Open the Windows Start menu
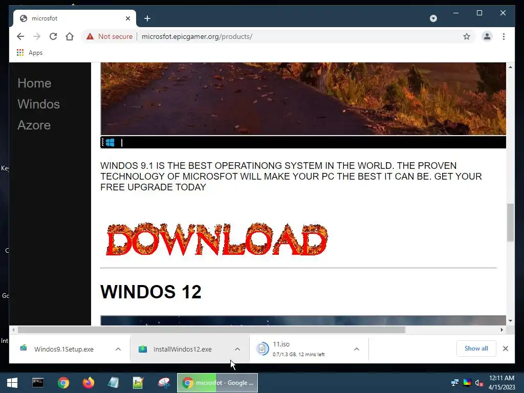Screen dimensions: 524x393 12,383
